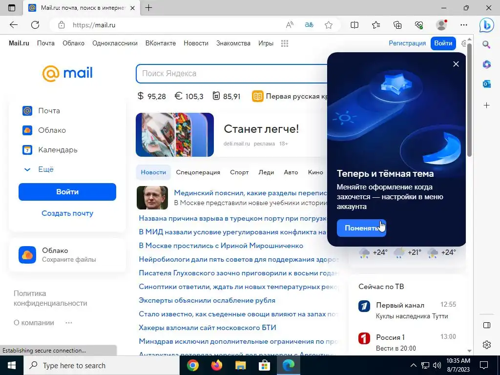Image resolution: width=500 pixels, height=375 pixels.
Task: Click the Translate page icon
Action: (309, 25)
